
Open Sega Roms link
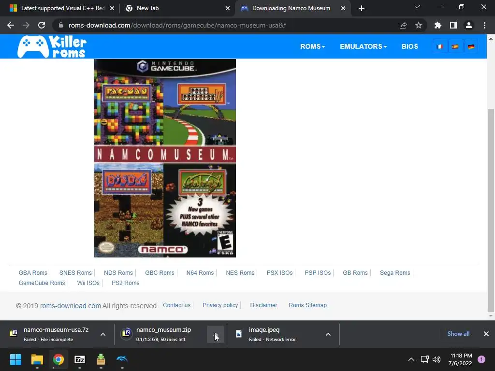click(395, 273)
